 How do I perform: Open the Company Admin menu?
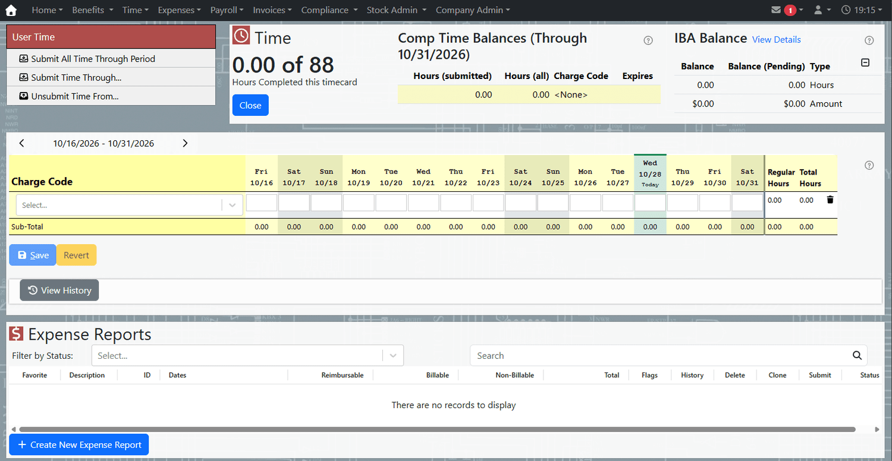tap(473, 10)
